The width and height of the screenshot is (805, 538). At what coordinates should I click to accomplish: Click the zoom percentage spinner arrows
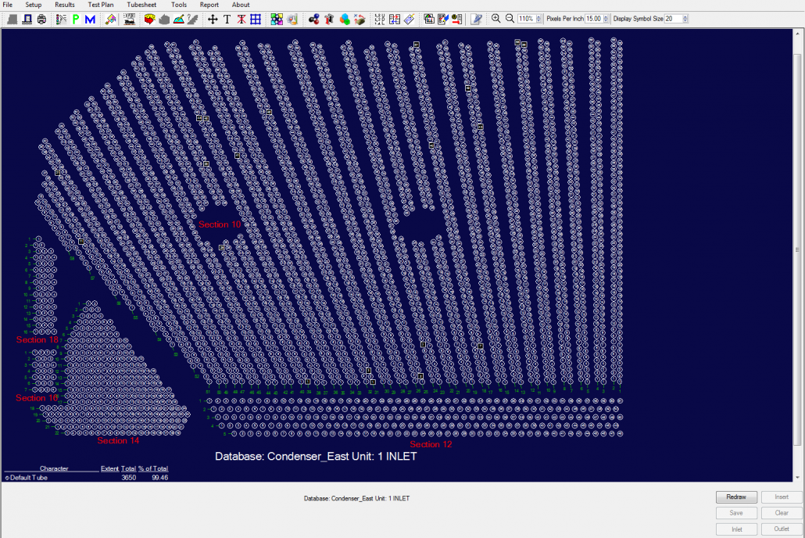coord(540,19)
